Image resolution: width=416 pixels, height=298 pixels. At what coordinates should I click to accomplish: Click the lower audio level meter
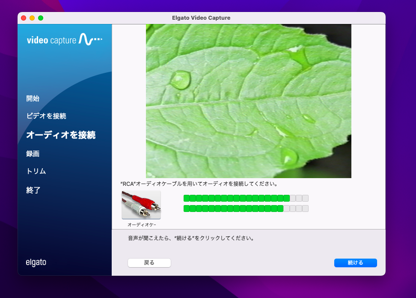point(246,209)
